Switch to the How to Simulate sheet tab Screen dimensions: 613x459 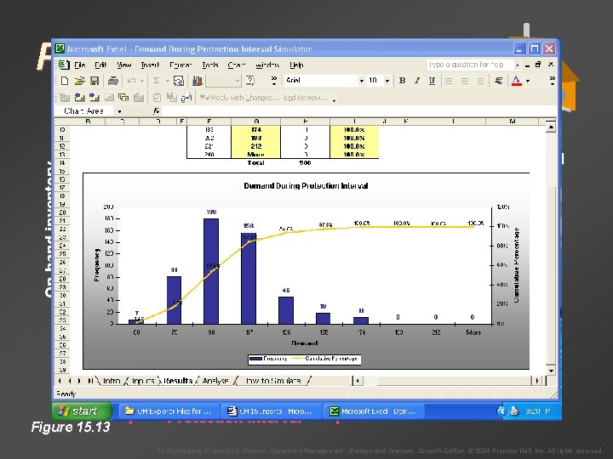[x=273, y=381]
